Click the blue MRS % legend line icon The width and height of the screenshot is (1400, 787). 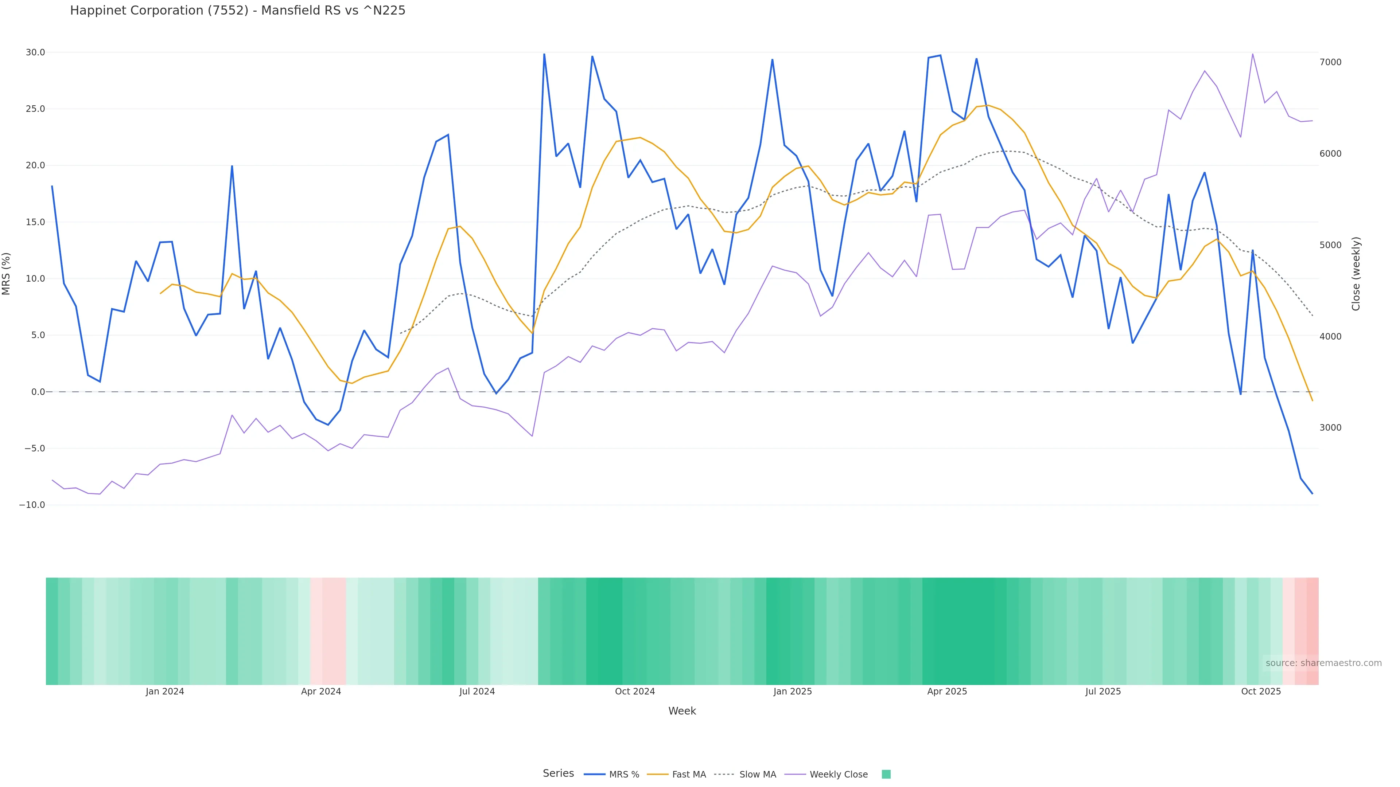tap(594, 775)
